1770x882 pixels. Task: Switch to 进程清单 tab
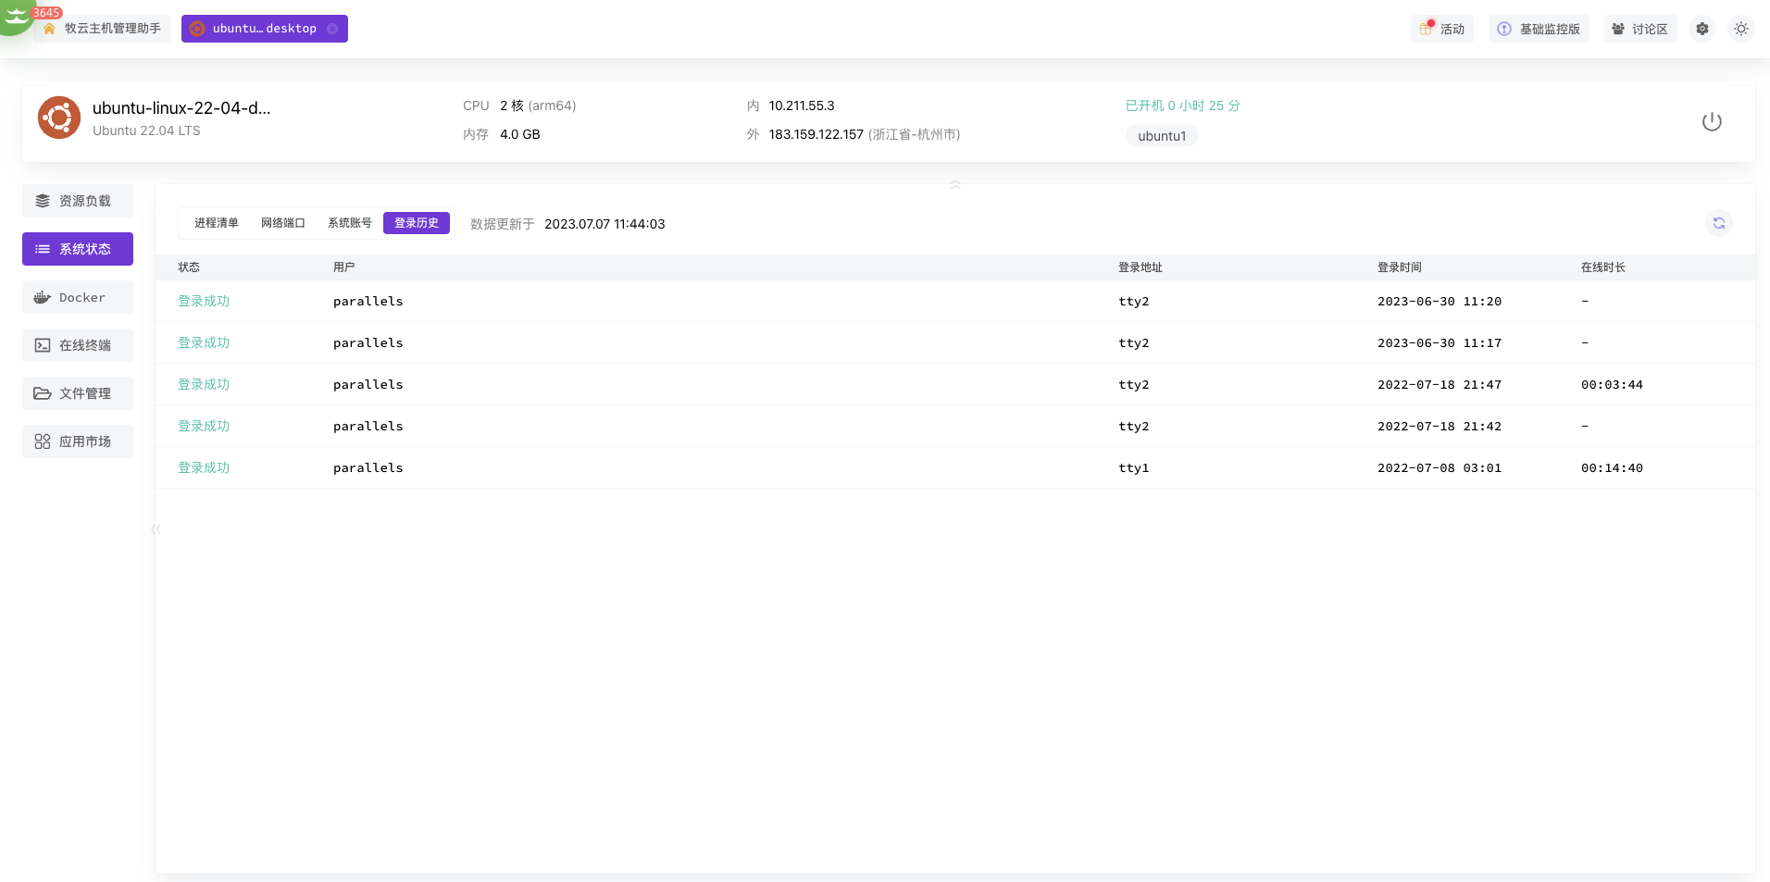[x=217, y=223]
